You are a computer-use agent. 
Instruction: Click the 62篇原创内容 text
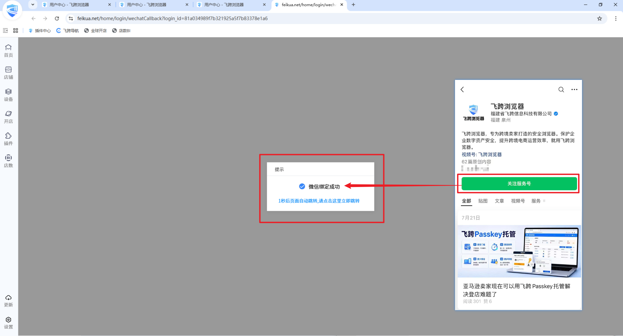476,162
